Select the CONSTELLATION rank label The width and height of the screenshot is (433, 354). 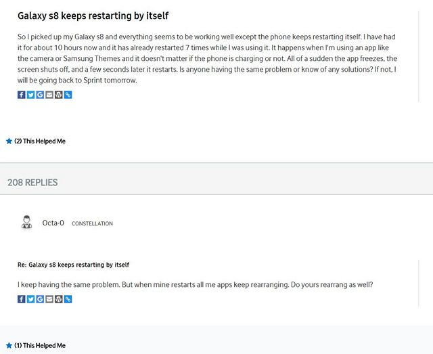[x=92, y=223]
